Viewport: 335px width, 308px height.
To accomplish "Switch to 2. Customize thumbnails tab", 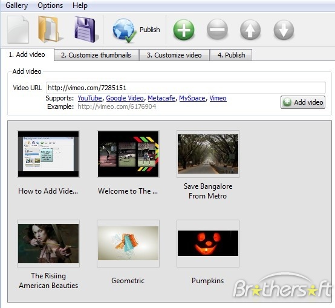I will pos(96,55).
